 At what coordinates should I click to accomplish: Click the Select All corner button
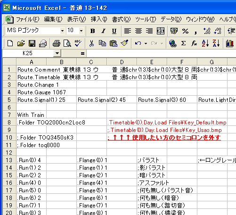click(9, 62)
